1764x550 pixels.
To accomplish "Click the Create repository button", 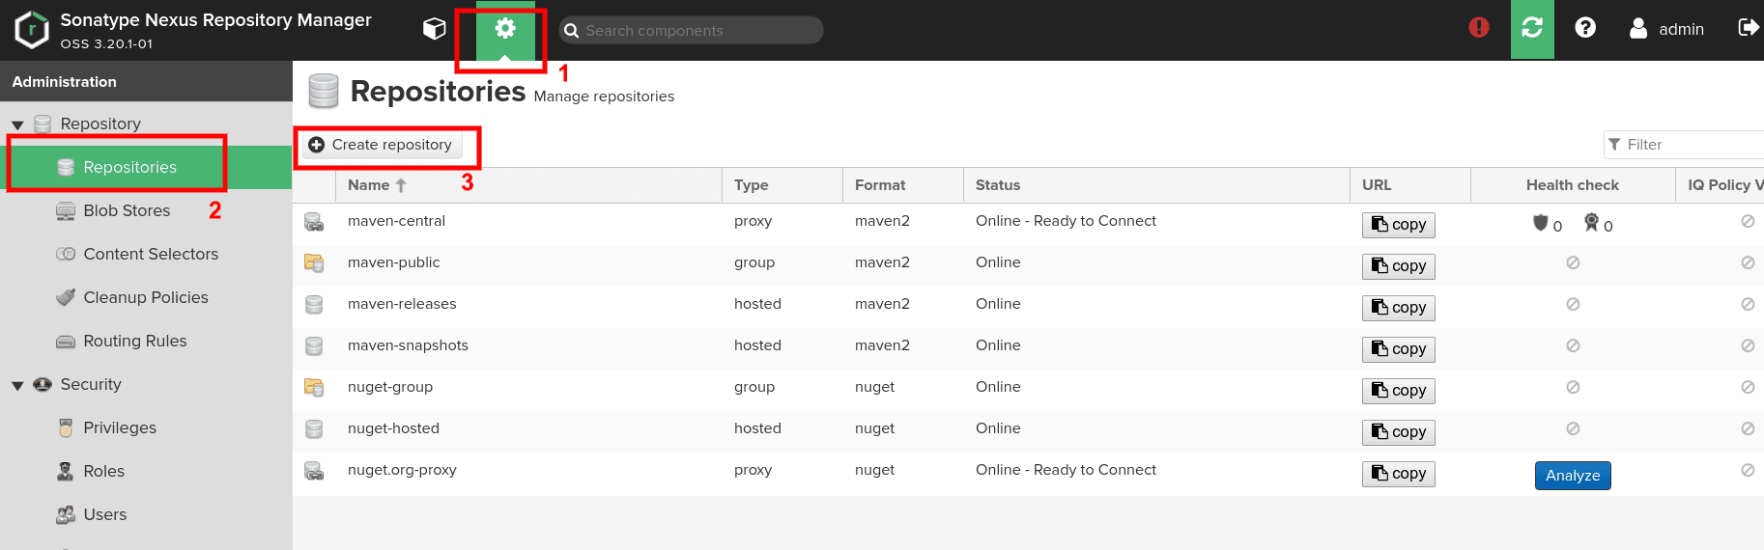I will coord(381,145).
